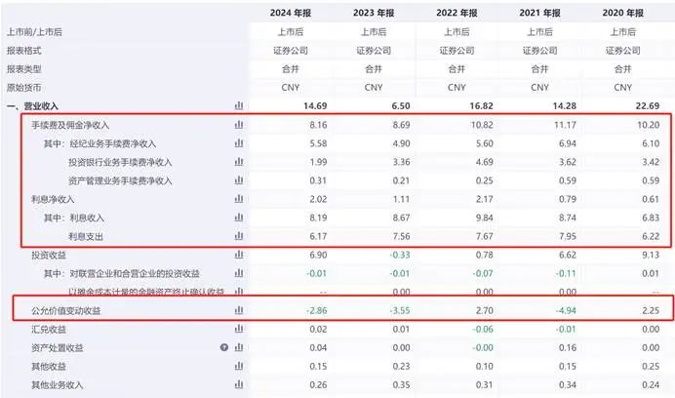675x398 pixels.
Task: Open chart icon for 其中：利息收入 row
Action: tap(239, 218)
